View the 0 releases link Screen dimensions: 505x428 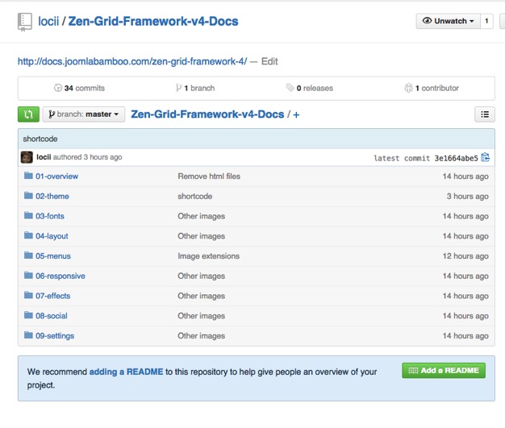(x=310, y=88)
